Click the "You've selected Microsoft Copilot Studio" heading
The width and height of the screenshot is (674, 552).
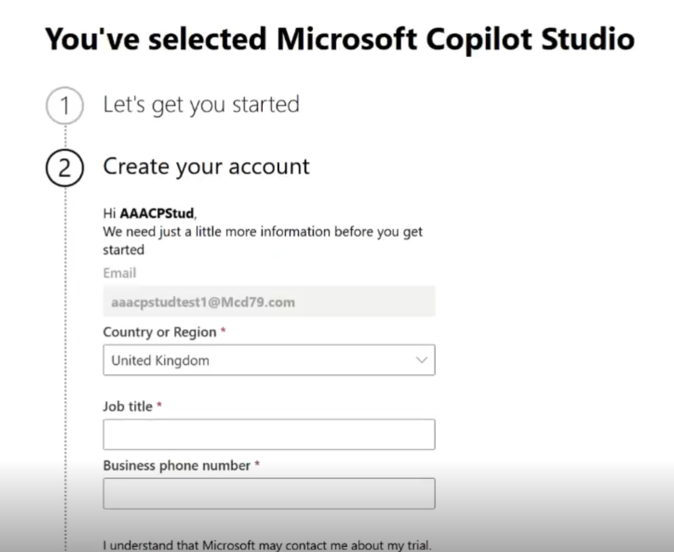pos(340,38)
